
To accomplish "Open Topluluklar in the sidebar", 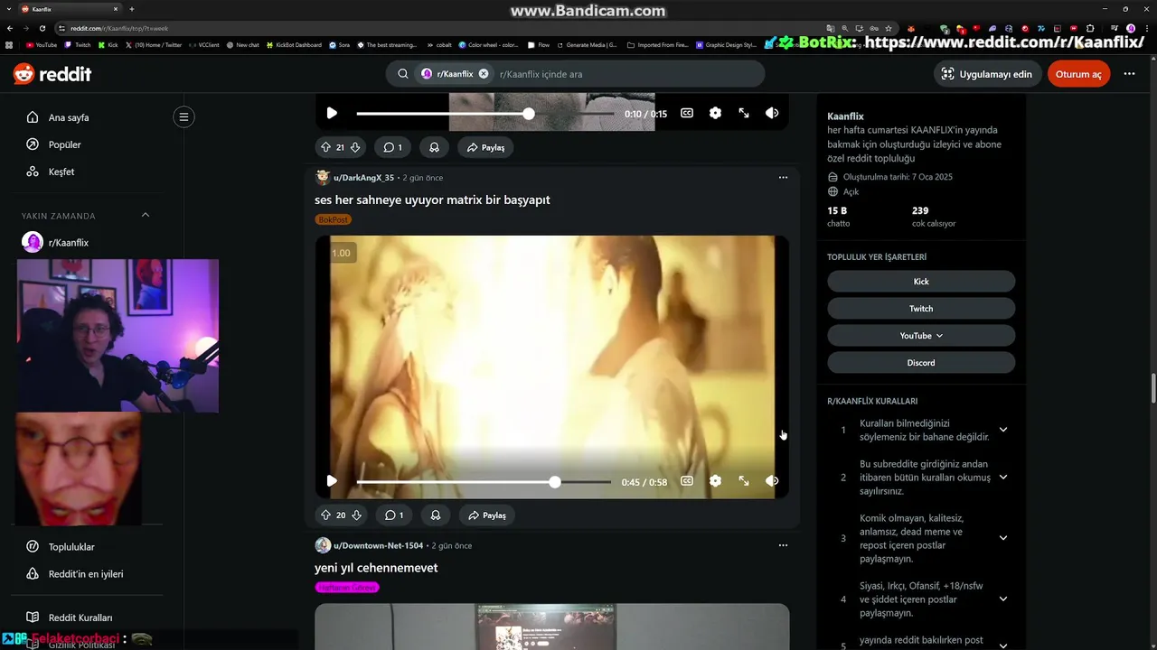I will pyautogui.click(x=71, y=547).
